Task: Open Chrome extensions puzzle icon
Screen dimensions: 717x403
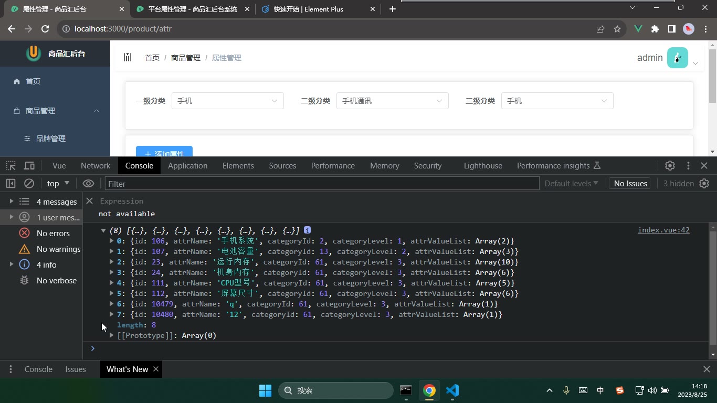Action: (655, 29)
